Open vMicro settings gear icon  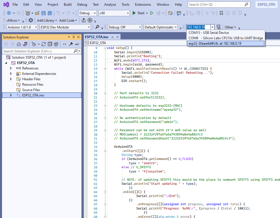(x=31, y=20)
